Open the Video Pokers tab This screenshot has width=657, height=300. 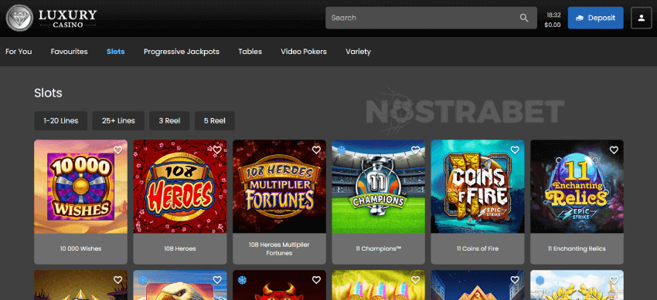304,52
